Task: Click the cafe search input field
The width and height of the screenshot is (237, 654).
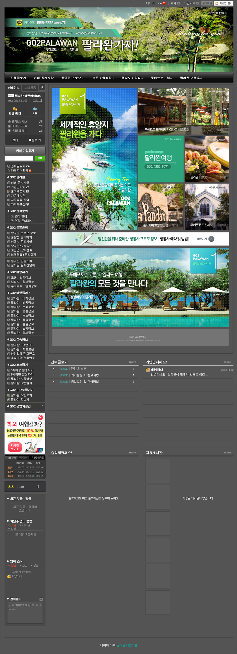Action: pos(19,158)
